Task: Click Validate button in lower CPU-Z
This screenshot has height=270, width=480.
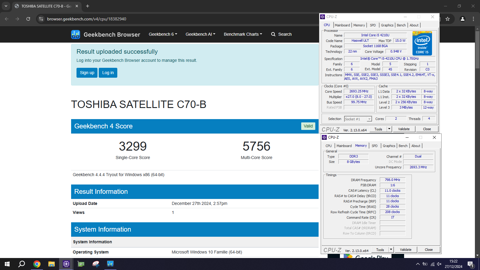Action: 406,250
